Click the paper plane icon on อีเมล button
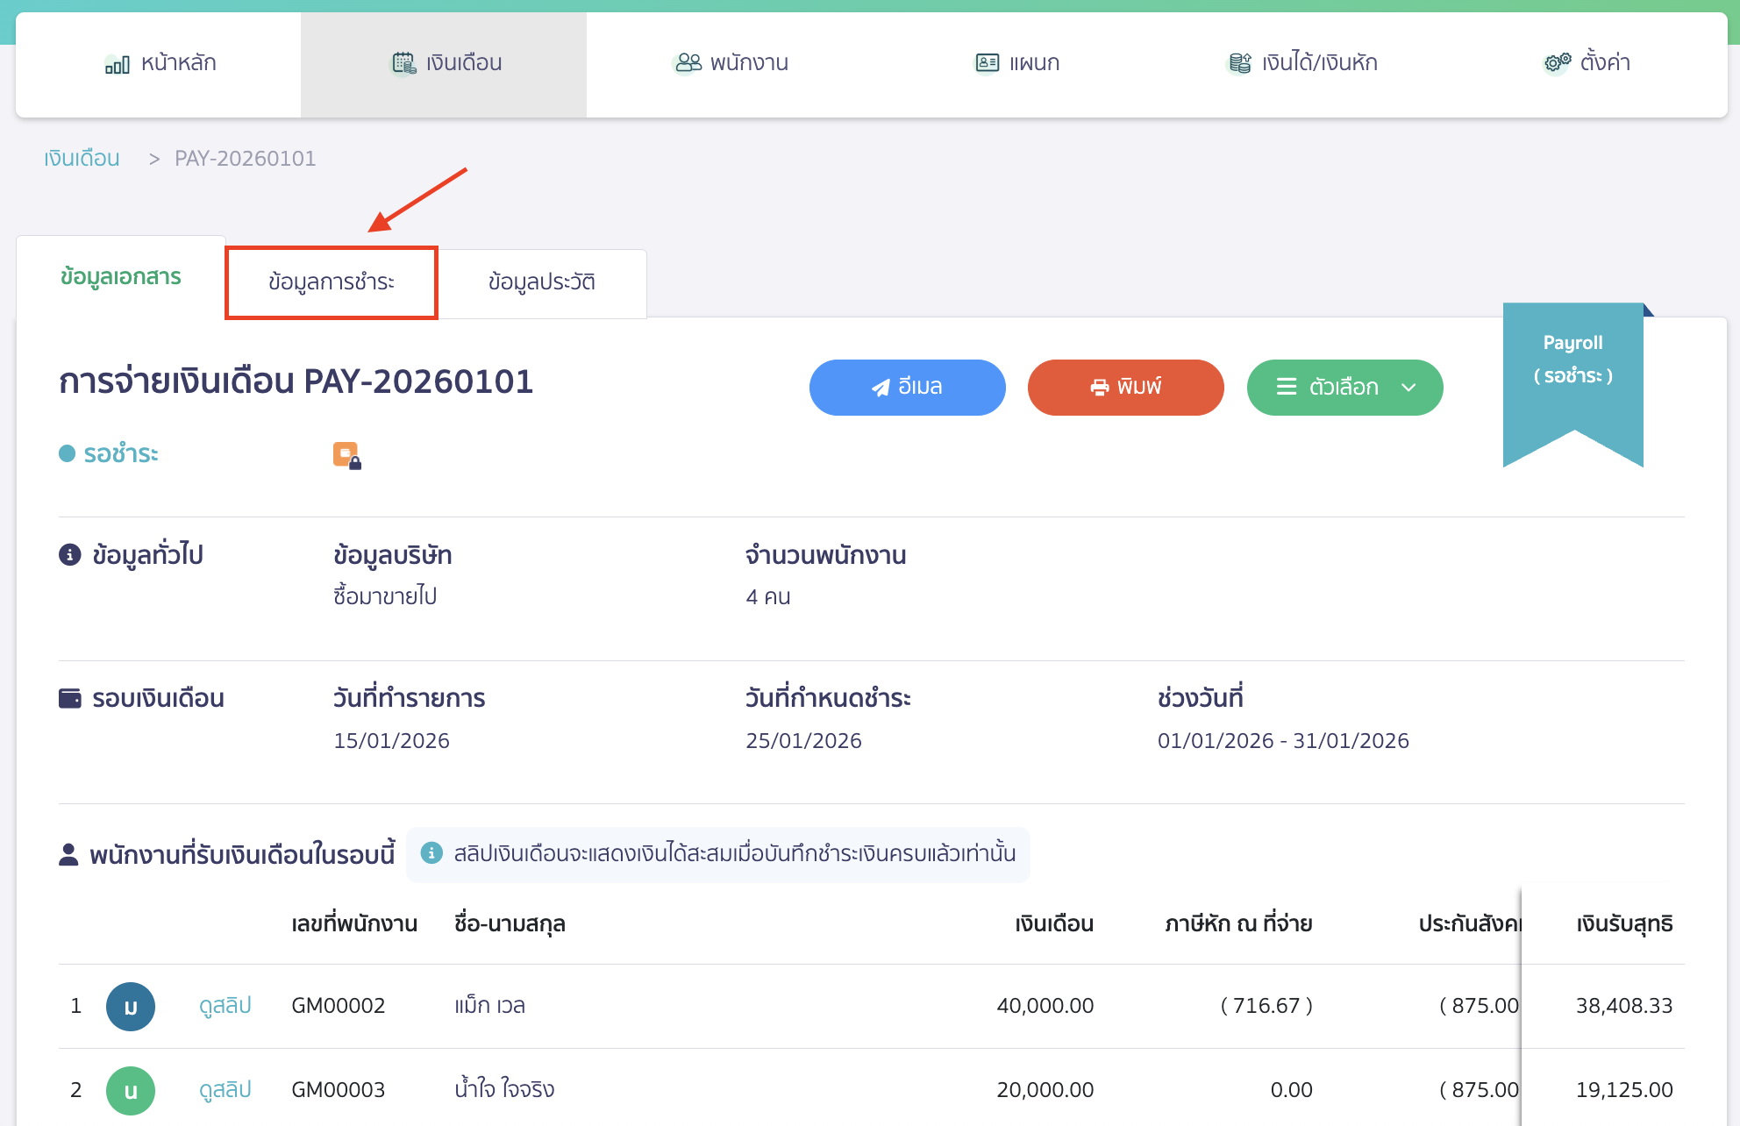This screenshot has height=1126, width=1740. pos(880,387)
